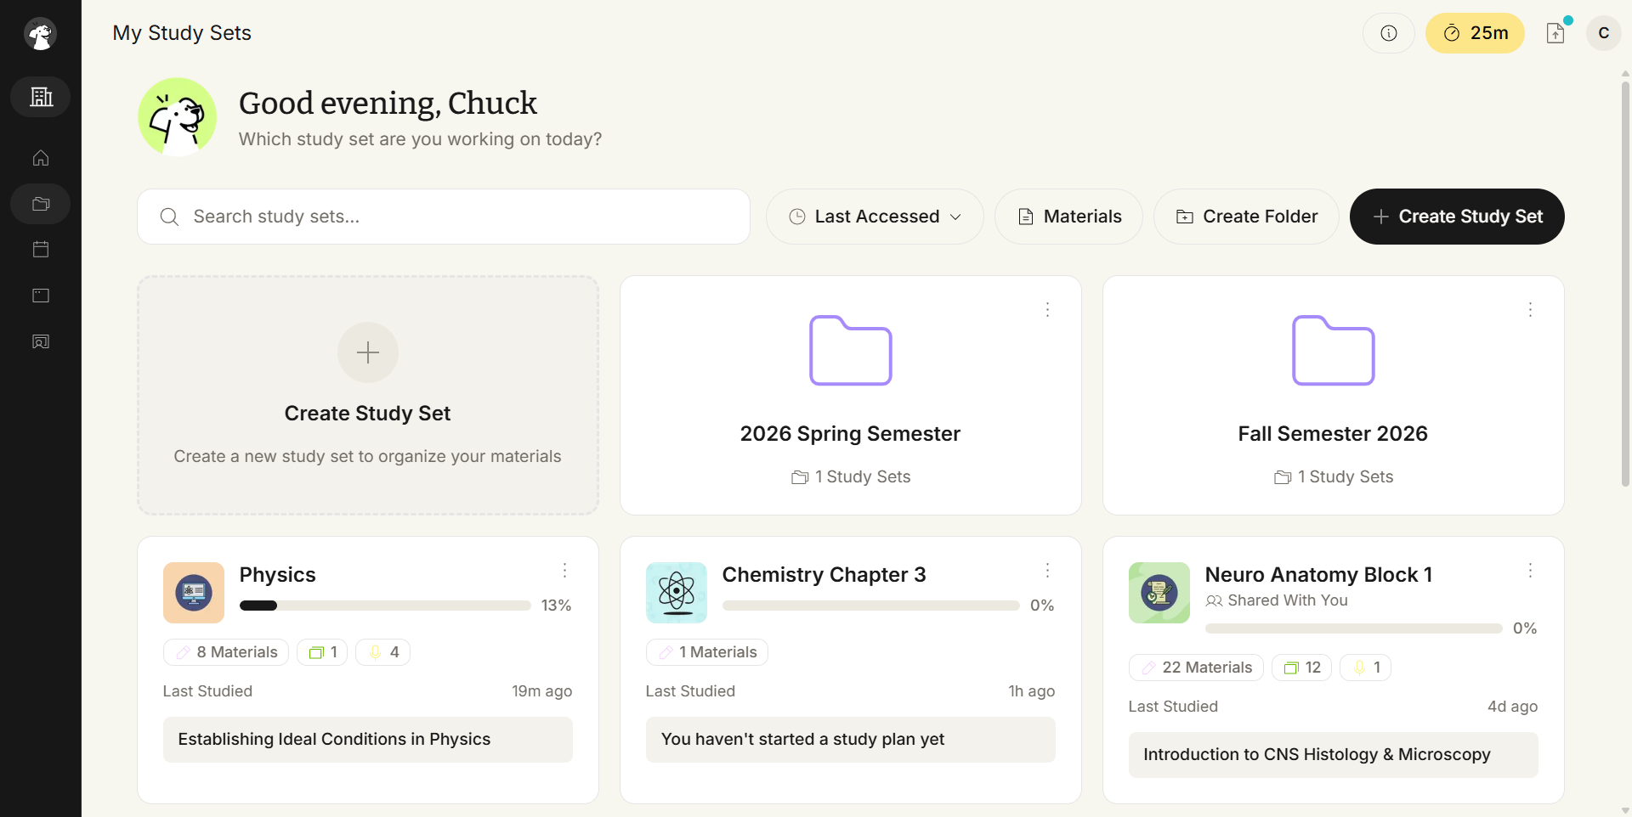Focus the Search study sets field
Screen dimensions: 1632x817
point(444,217)
